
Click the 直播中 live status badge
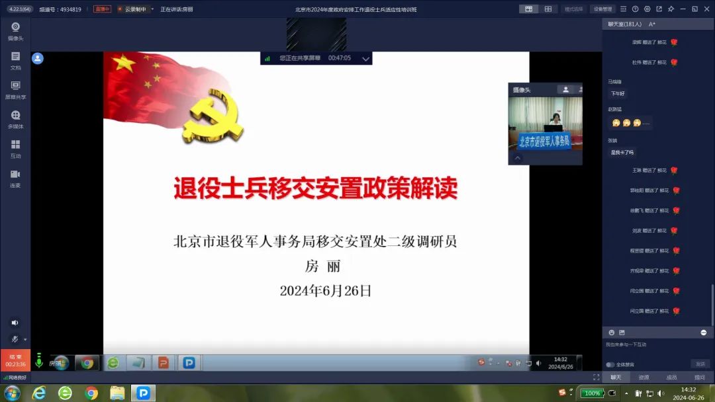click(102, 9)
